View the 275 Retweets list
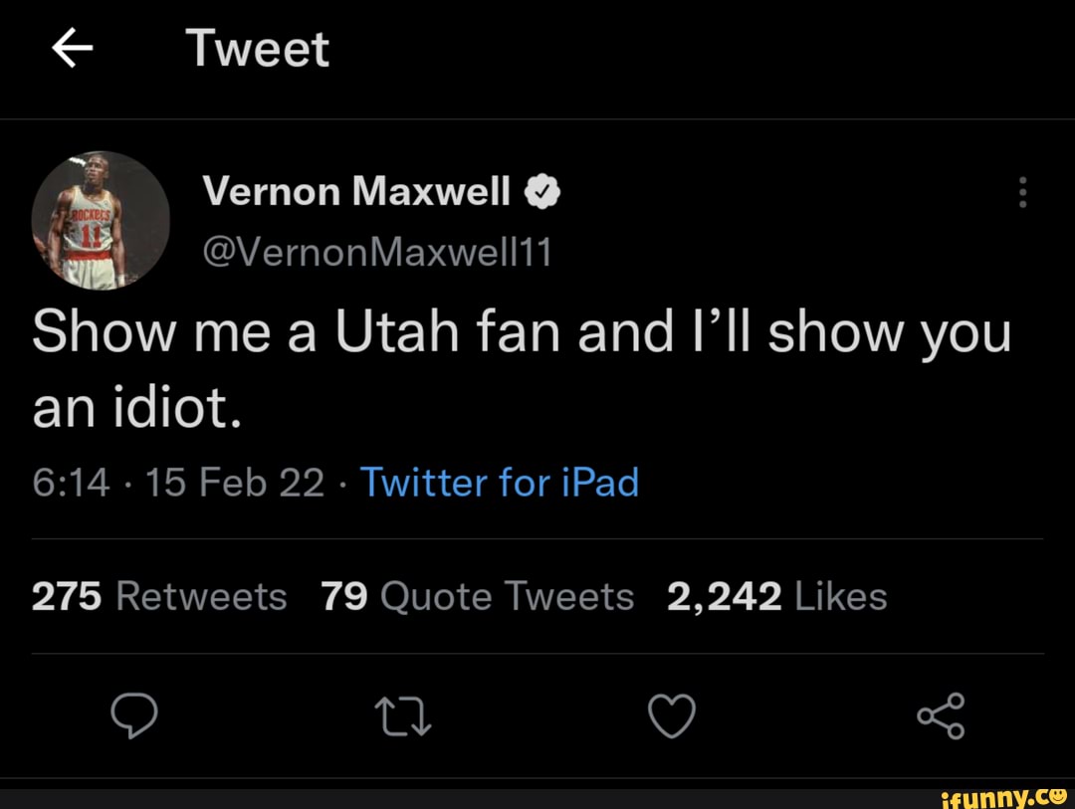The height and width of the screenshot is (809, 1075). coord(159,596)
